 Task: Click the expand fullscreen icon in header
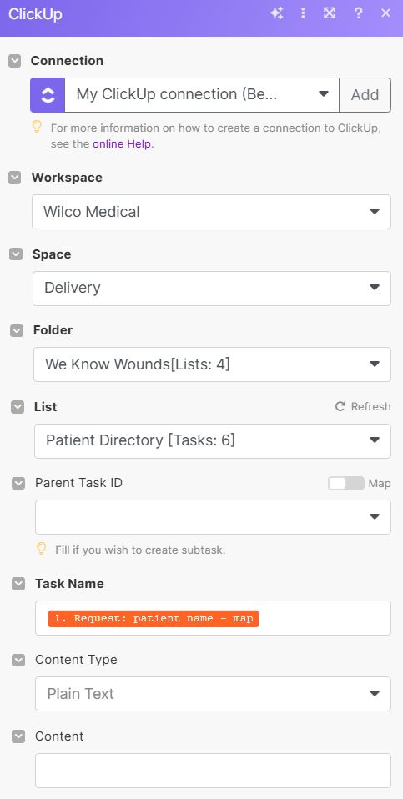coord(330,13)
